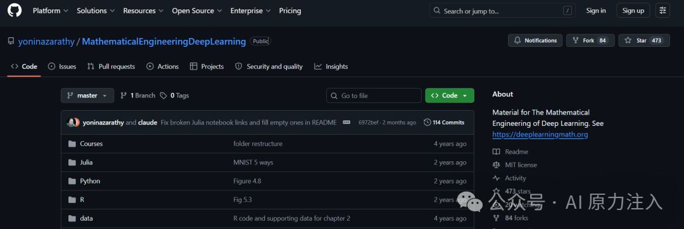Switch to the Issues tab
The image size is (684, 229).
[62, 66]
